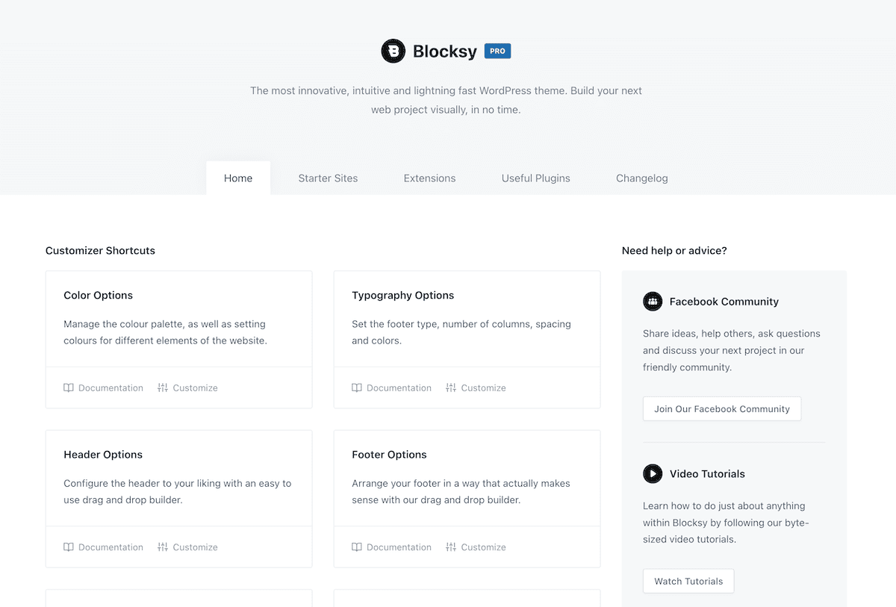
Task: Open the Extensions tab
Action: tap(429, 178)
